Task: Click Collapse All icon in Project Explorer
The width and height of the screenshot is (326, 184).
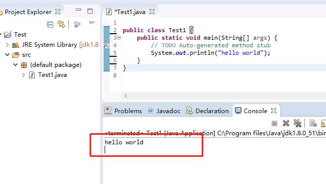Action: coord(50,25)
